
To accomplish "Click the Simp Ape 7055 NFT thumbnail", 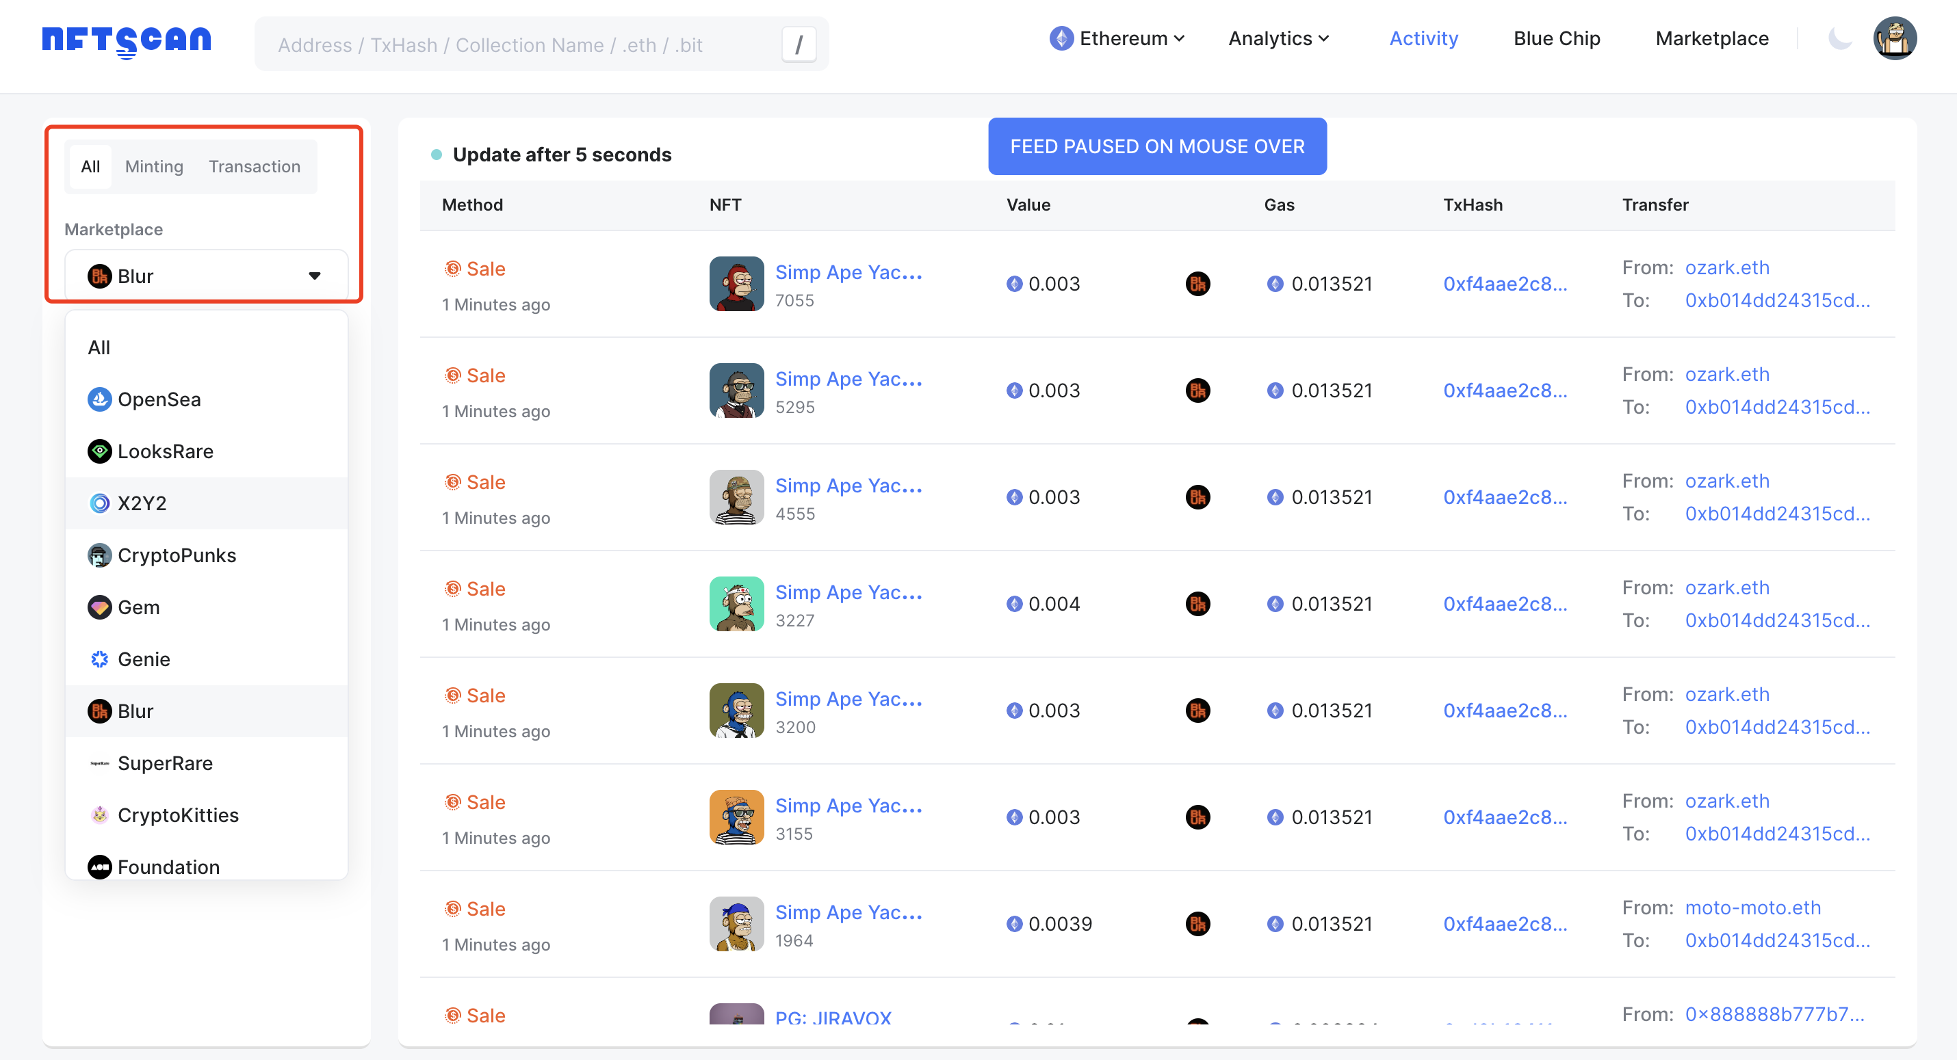I will pos(736,283).
